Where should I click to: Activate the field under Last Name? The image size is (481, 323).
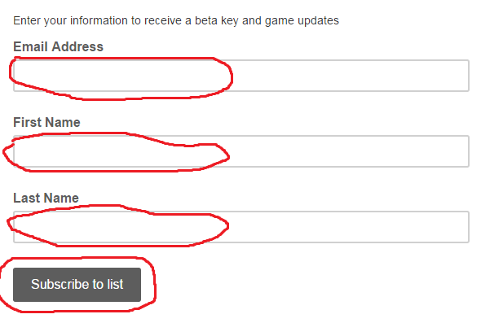click(241, 227)
